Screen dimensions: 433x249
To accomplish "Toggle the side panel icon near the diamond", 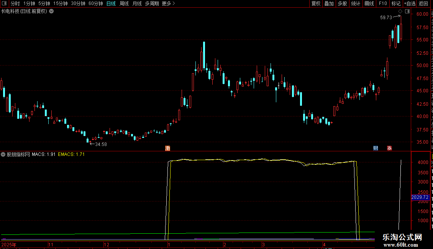I will [x=407, y=11].
